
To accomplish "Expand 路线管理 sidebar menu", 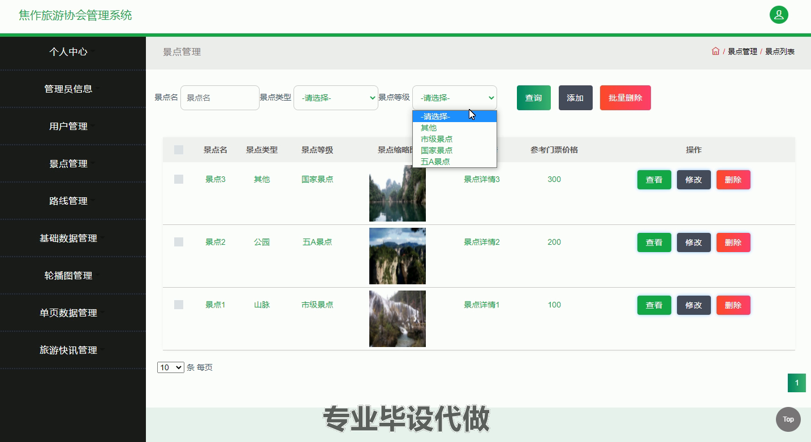I will tap(73, 201).
